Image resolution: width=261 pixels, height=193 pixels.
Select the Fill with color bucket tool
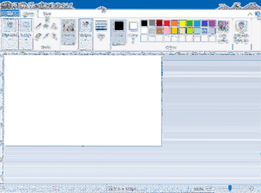pos(46,26)
